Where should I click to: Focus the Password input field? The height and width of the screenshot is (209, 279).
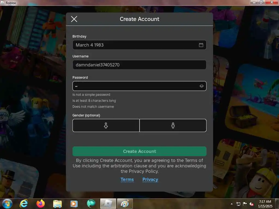(x=139, y=86)
